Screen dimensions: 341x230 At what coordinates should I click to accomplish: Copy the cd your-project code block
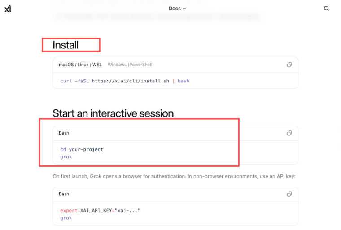tap(289, 133)
